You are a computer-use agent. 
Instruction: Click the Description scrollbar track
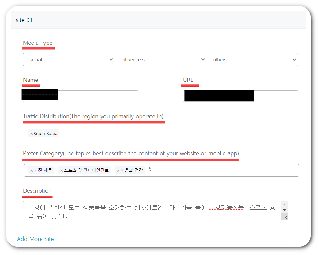[285, 208]
